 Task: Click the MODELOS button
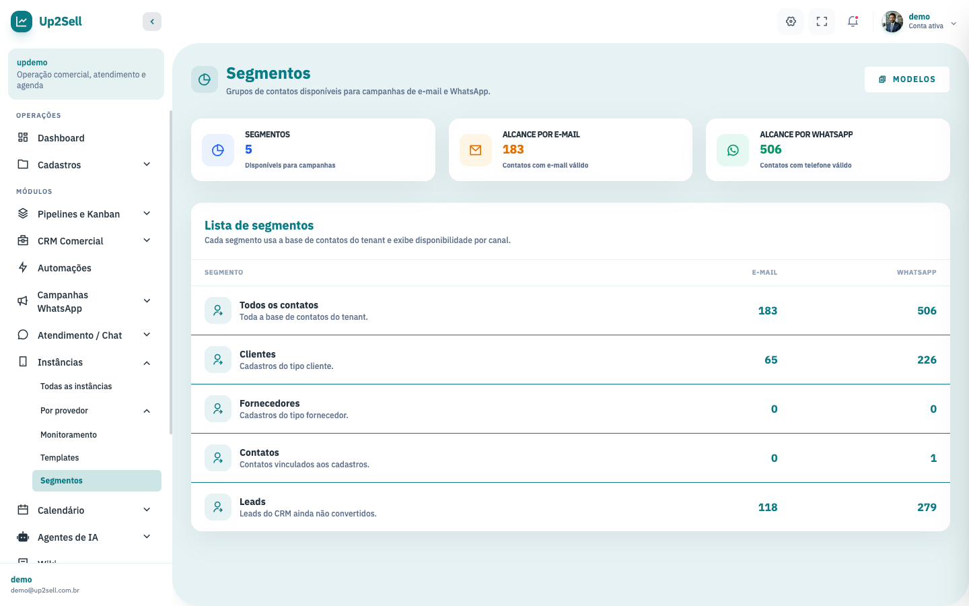906,79
